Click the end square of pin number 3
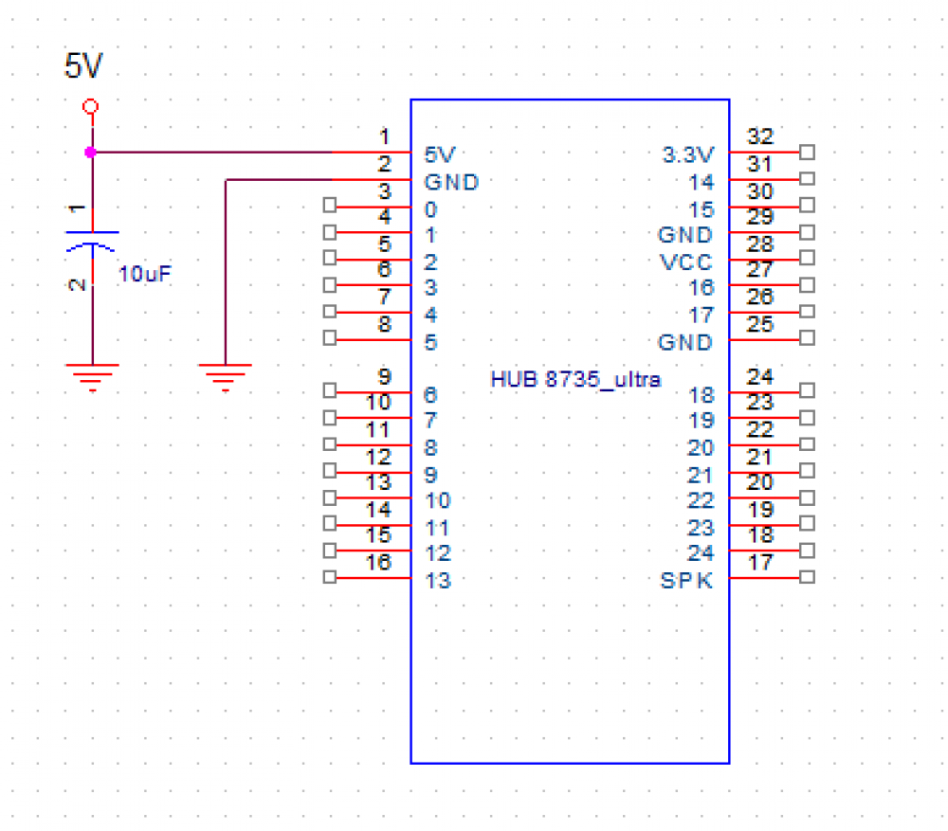 coord(329,205)
